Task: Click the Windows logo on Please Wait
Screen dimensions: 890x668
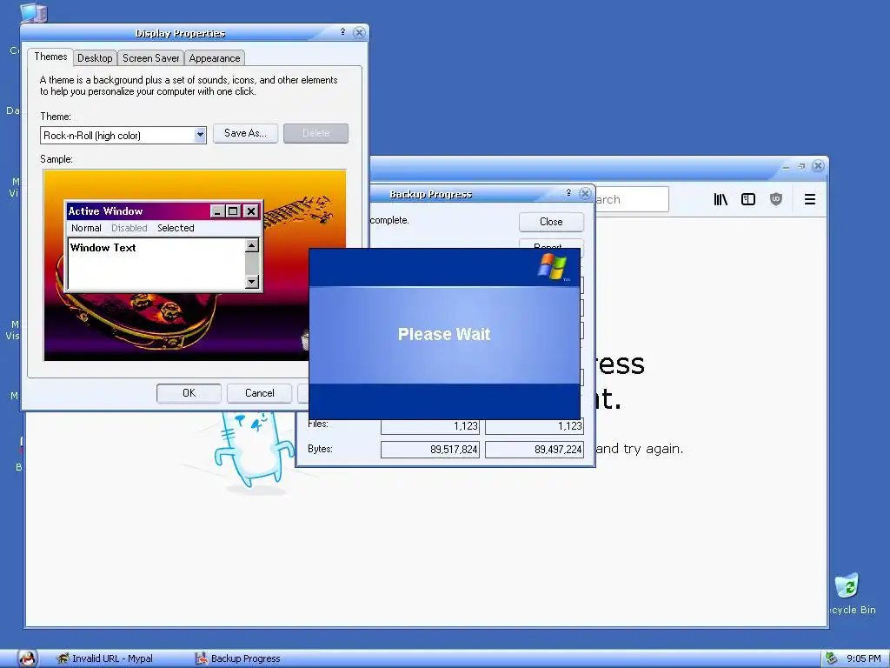Action: coord(552,267)
